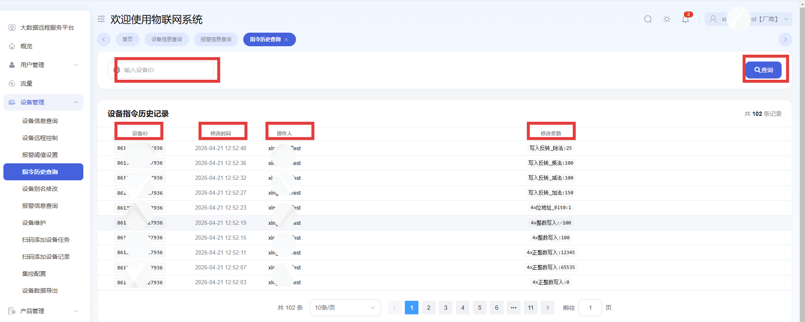Viewport: 805px width, 322px height.
Task: Switch to the 设备信息查询 tab
Action: [x=167, y=39]
